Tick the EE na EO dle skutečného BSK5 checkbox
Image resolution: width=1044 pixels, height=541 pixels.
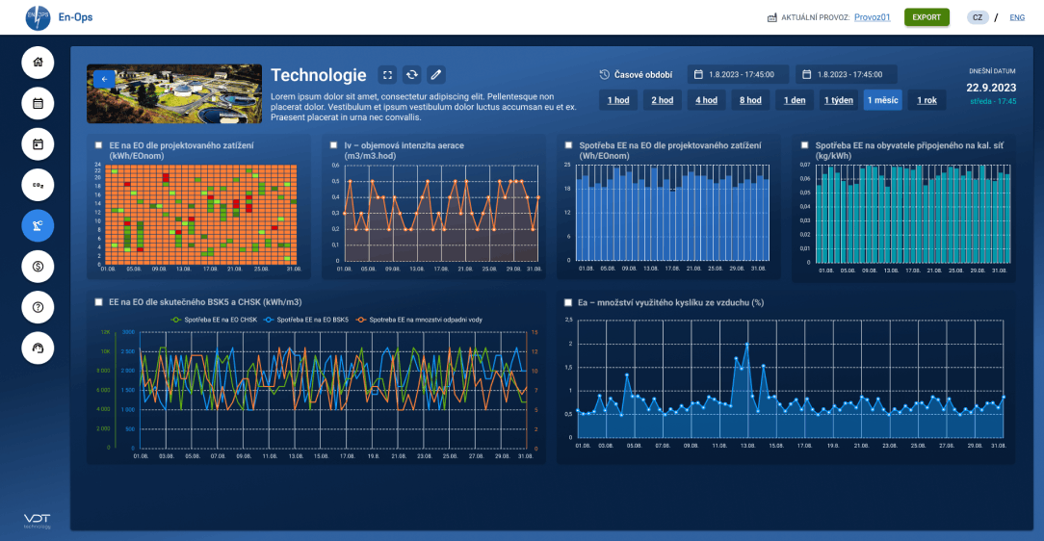tap(98, 302)
